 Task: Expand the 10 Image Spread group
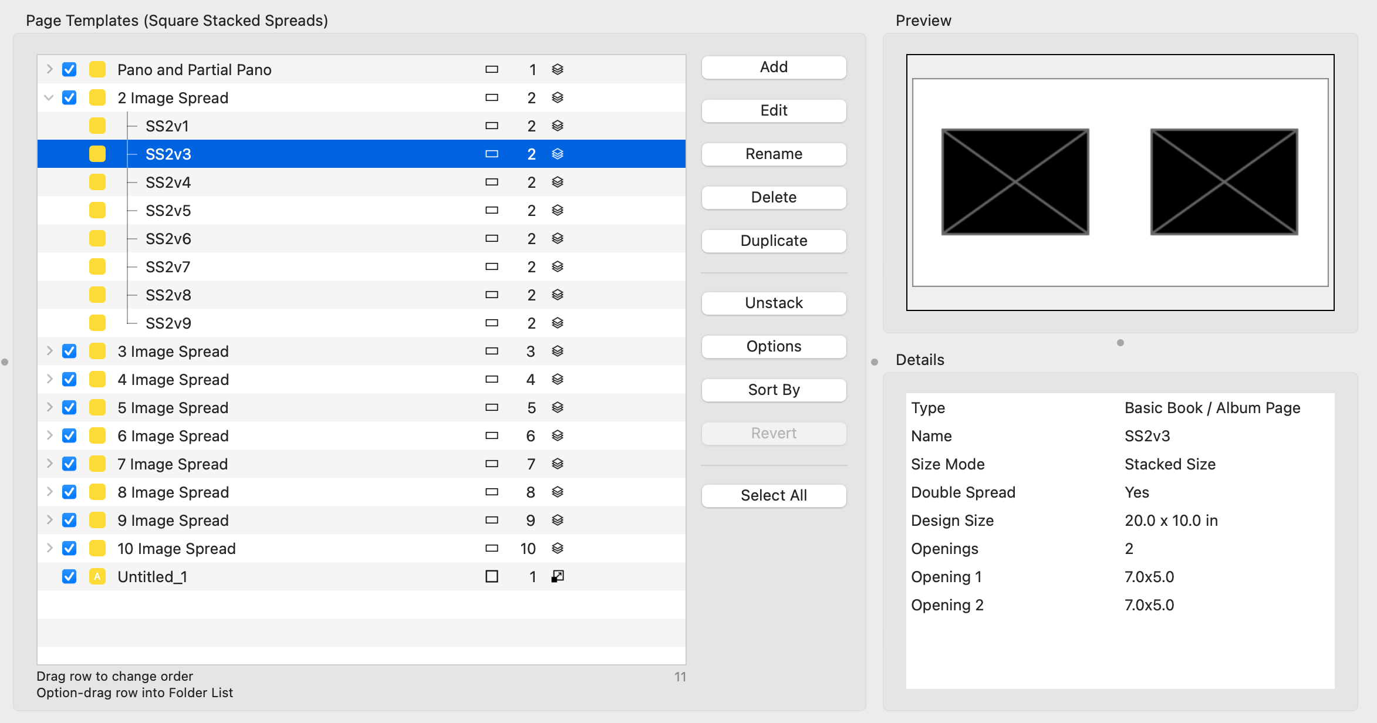pyautogui.click(x=49, y=548)
